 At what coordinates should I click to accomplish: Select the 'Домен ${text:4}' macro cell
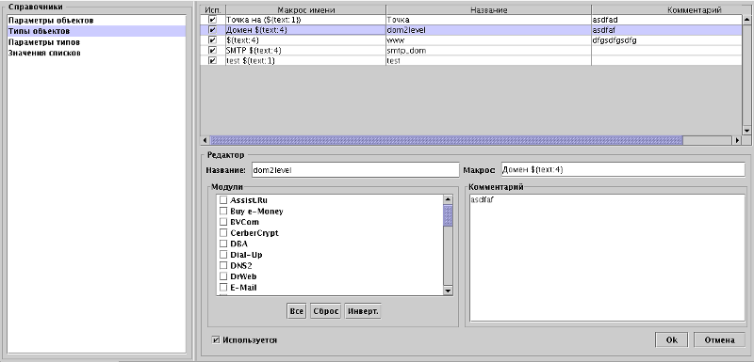pos(305,30)
